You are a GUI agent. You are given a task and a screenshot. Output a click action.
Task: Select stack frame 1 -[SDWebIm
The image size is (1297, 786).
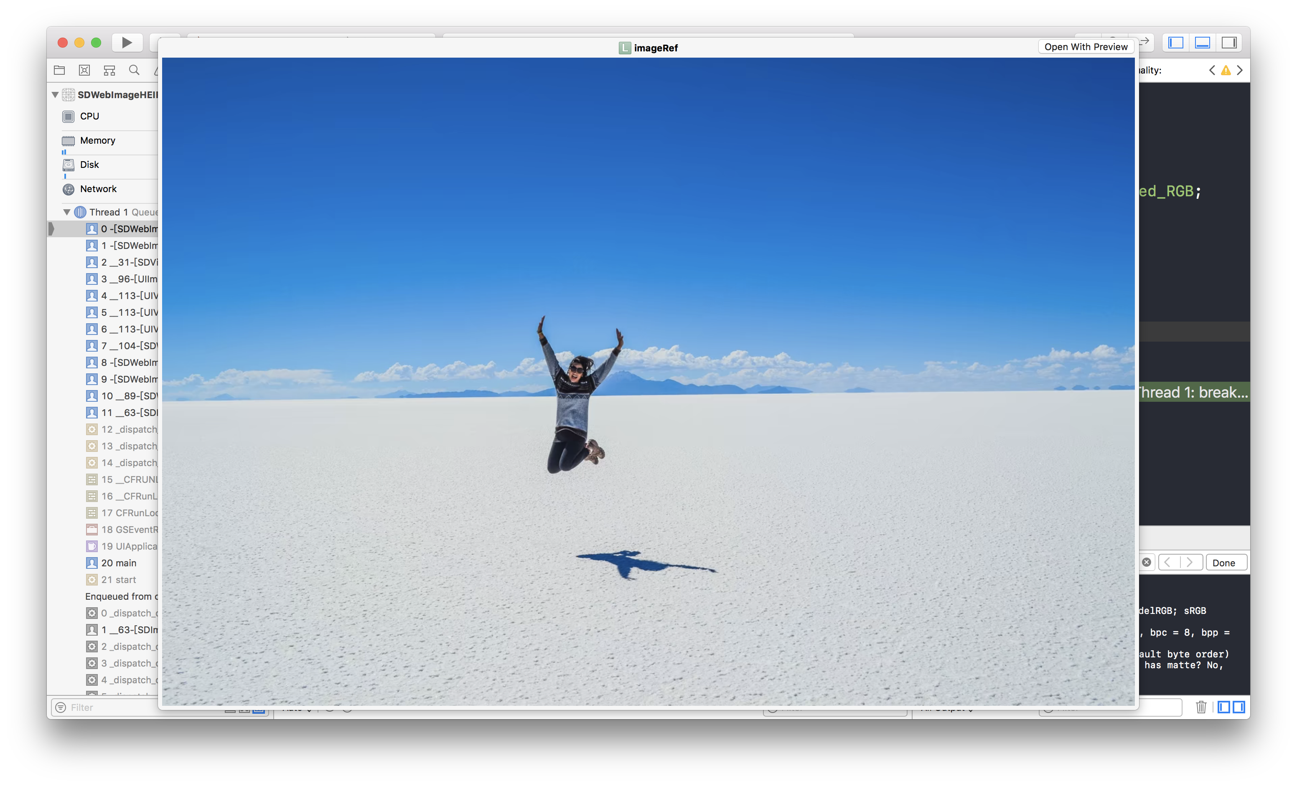pos(103,246)
